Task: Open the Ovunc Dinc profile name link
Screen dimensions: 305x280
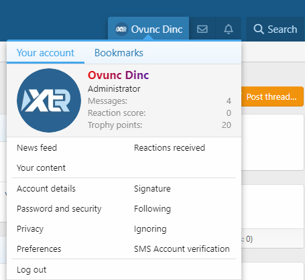Action: coord(118,75)
